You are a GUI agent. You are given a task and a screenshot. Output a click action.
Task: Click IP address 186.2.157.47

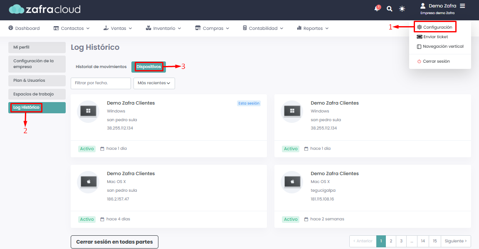[118, 199]
